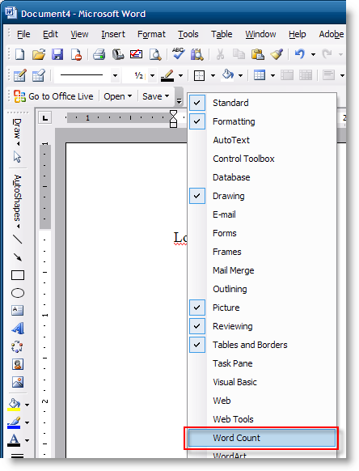Viewport: 359px width, 471px height.
Task: Select the Oval drawing tool
Action: [x=18, y=293]
